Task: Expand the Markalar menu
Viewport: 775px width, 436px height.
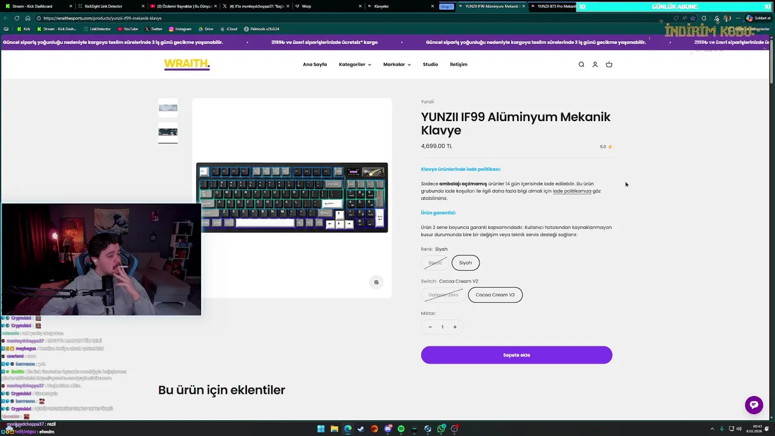Action: click(x=397, y=65)
